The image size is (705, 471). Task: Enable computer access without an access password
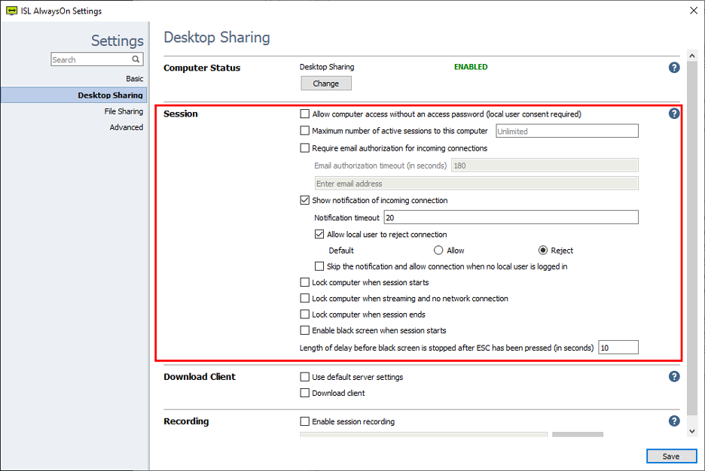(x=305, y=114)
